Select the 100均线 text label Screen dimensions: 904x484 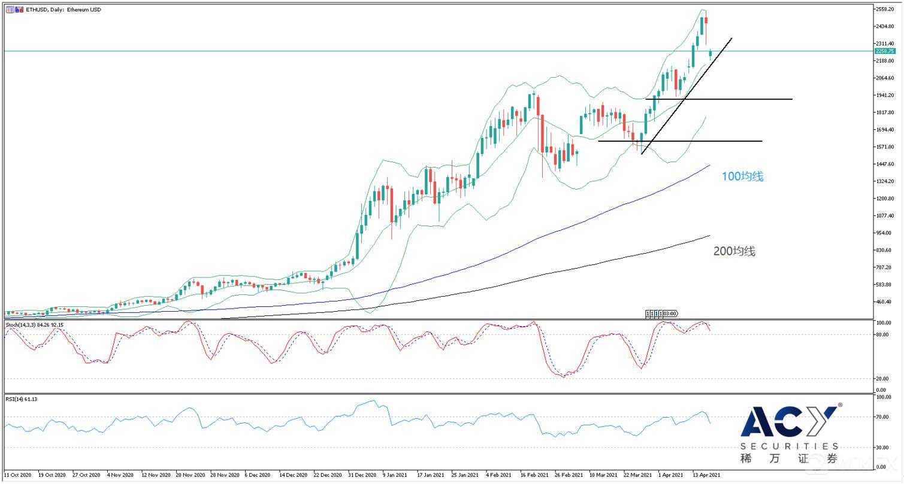742,176
